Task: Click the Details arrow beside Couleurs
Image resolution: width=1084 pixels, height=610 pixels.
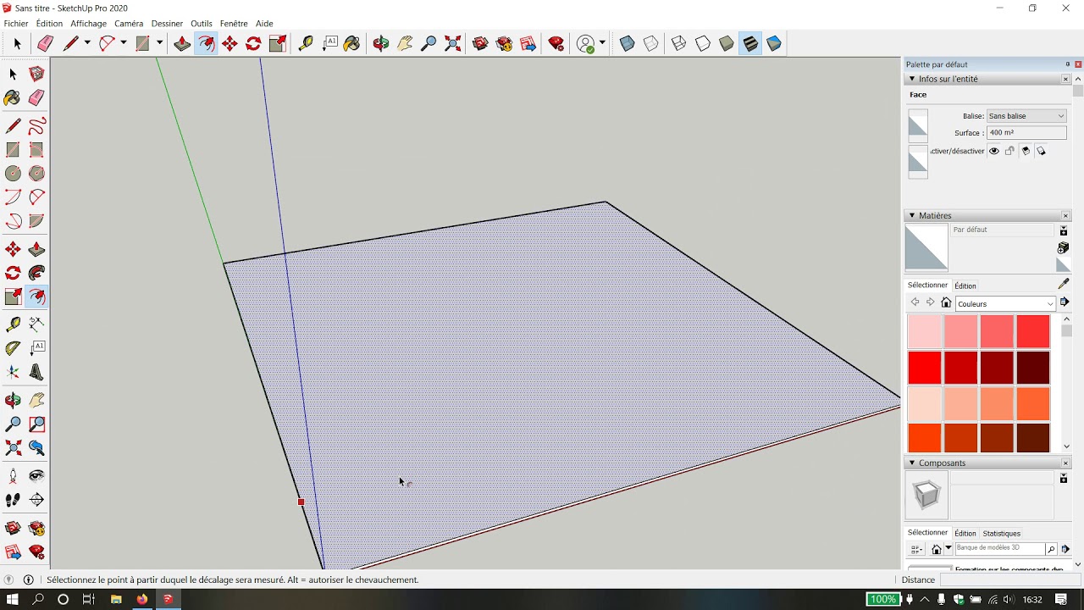Action: [x=1065, y=302]
